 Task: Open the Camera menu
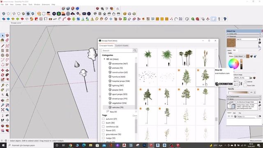click(x=18, y=5)
